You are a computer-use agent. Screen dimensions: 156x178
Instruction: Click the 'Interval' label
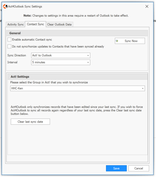click(x=12, y=62)
